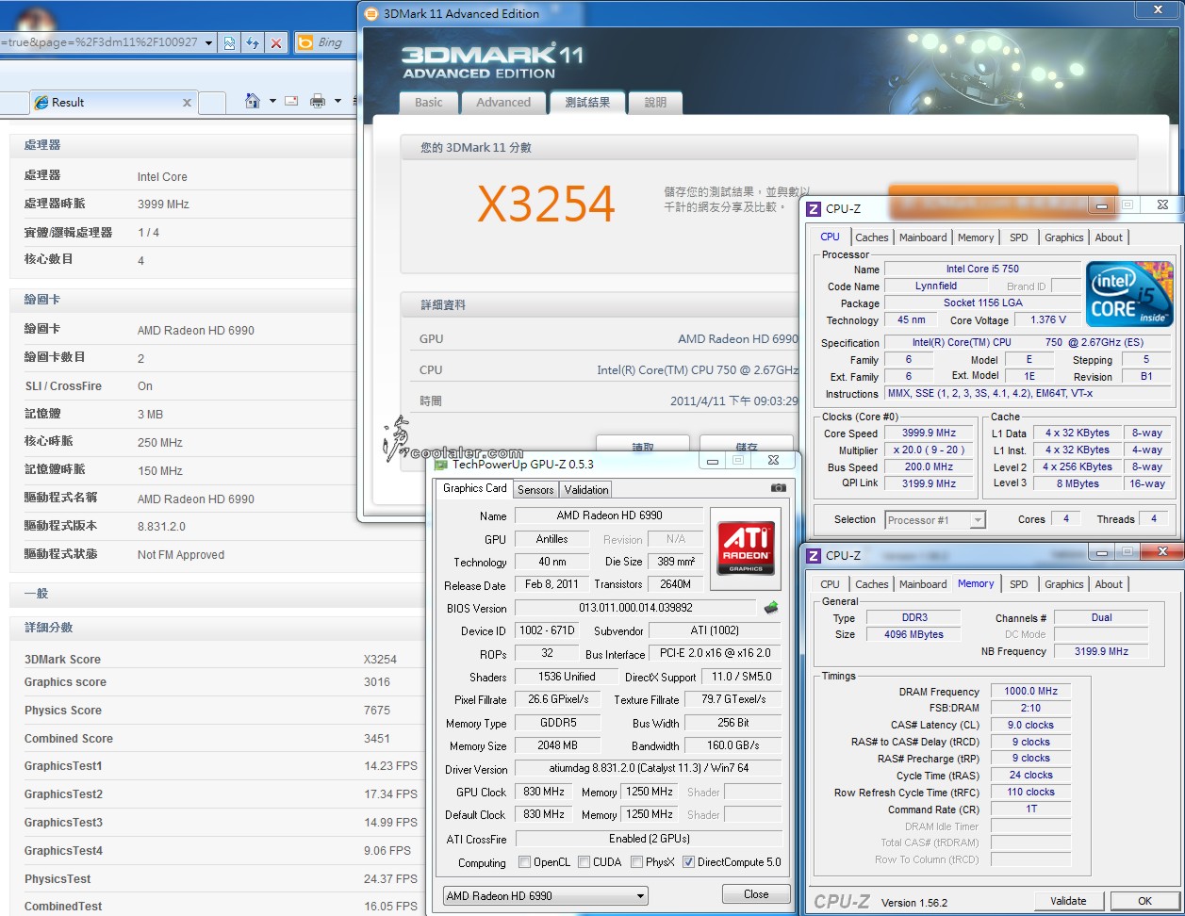Click the GPU-Z screenshot camera icon
The width and height of the screenshot is (1185, 916).
pyautogui.click(x=779, y=488)
